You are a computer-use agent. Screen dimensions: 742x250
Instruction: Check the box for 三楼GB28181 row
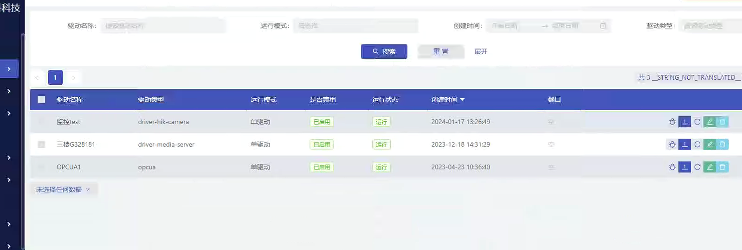pyautogui.click(x=41, y=144)
